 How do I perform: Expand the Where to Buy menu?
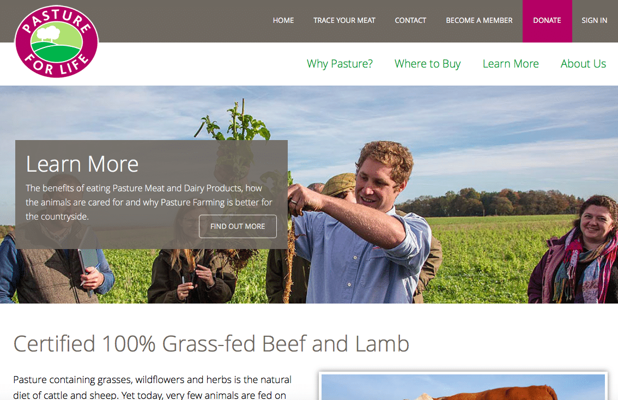428,64
